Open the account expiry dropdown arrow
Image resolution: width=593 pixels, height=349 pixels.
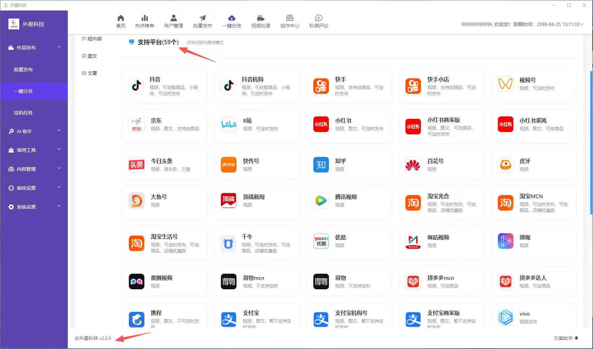pos(582,24)
